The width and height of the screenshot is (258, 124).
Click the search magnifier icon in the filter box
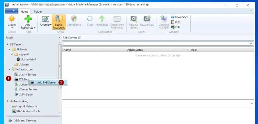(251, 44)
